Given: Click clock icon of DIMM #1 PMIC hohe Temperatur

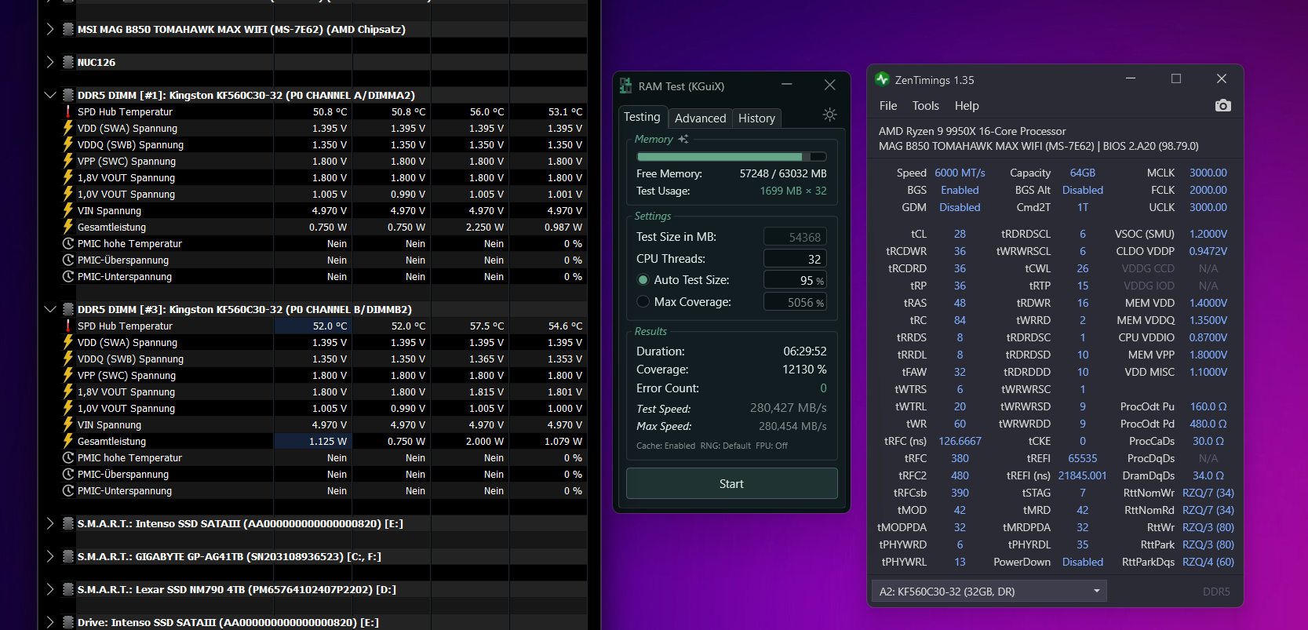Looking at the screenshot, I should point(68,243).
